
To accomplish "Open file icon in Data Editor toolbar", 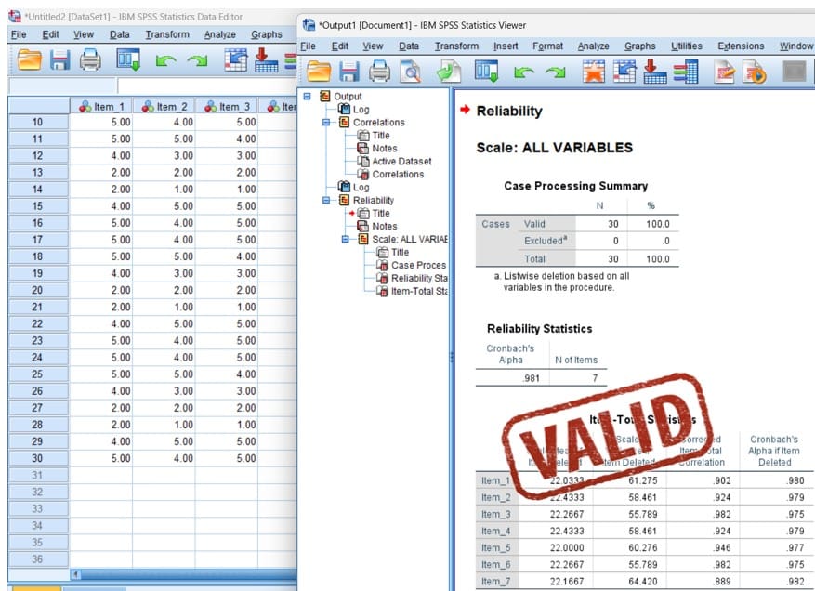I will pos(29,59).
